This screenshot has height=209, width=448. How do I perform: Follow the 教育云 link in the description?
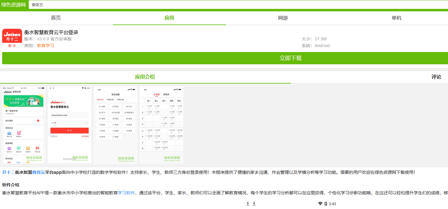(x=39, y=172)
